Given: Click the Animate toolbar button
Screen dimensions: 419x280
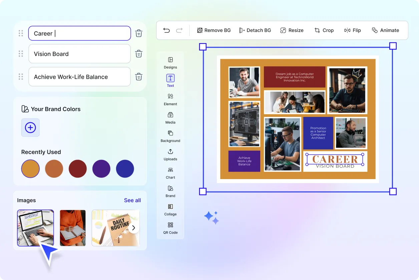Looking at the screenshot, I should [385, 30].
